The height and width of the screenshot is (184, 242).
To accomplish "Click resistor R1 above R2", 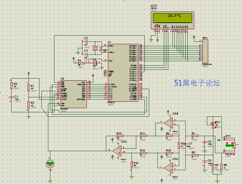I will click(x=28, y=87).
